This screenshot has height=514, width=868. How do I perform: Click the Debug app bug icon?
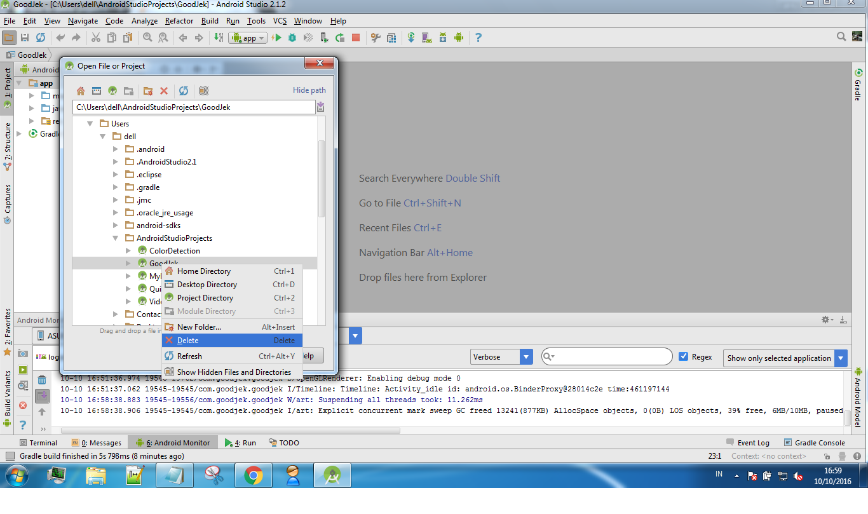click(292, 38)
